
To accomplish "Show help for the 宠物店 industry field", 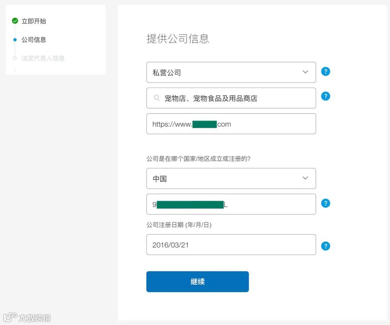I will pyautogui.click(x=325, y=96).
